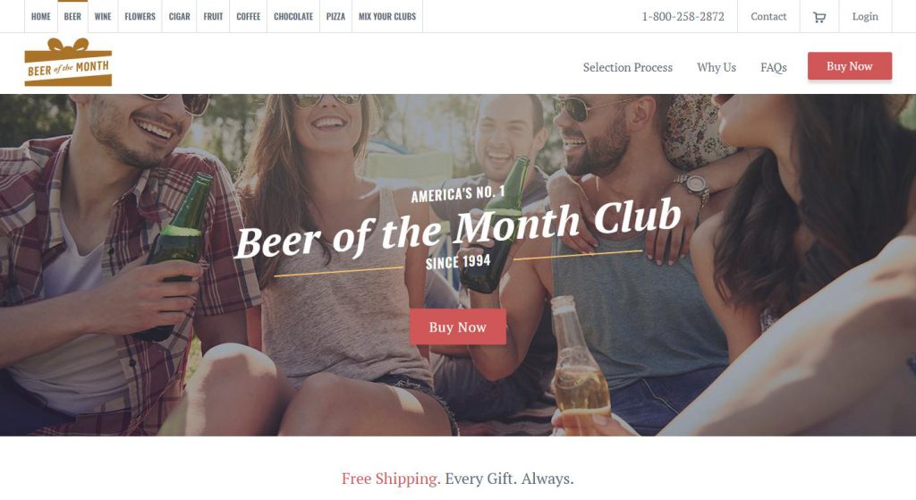Viewport: 916px width, 500px height.
Task: Choose the Fruit club tab
Action: pos(213,16)
